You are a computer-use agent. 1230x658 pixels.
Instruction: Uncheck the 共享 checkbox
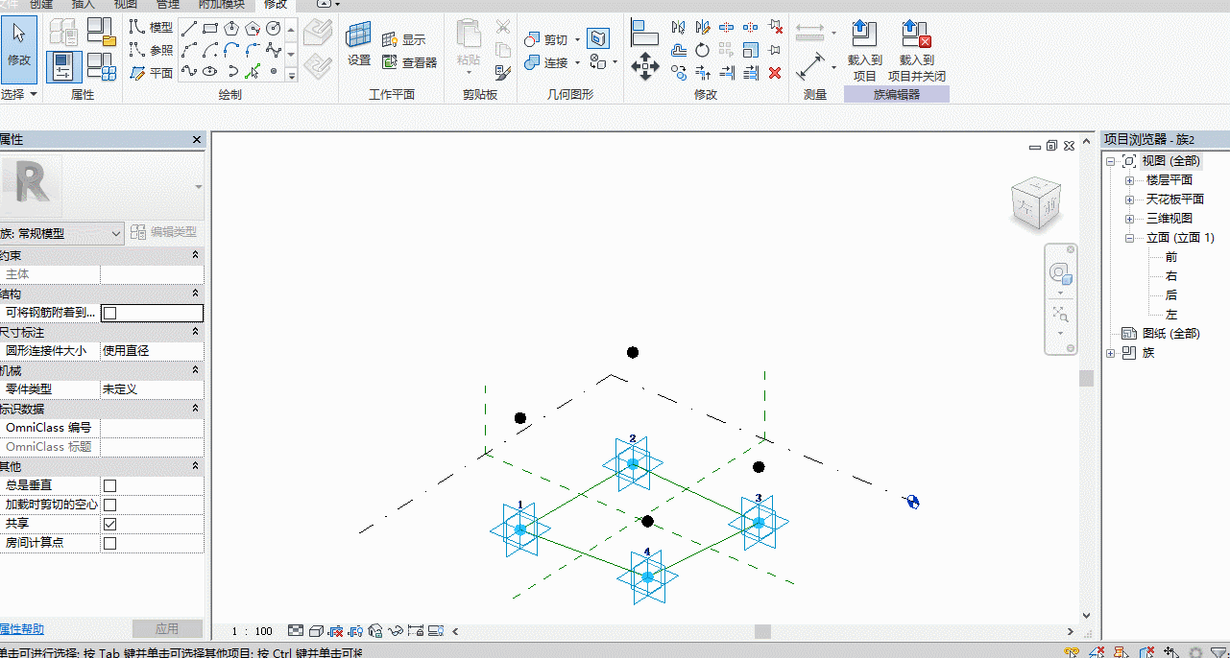pos(109,524)
